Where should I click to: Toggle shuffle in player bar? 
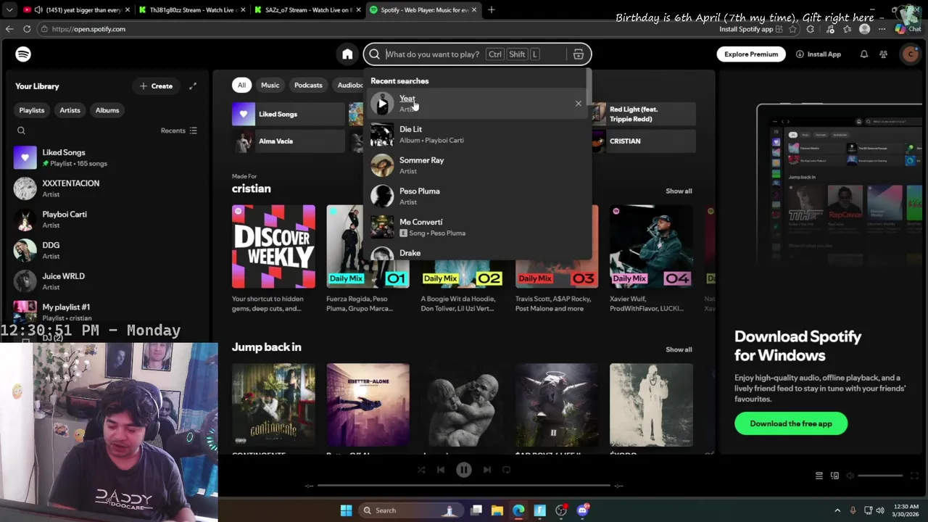421,470
